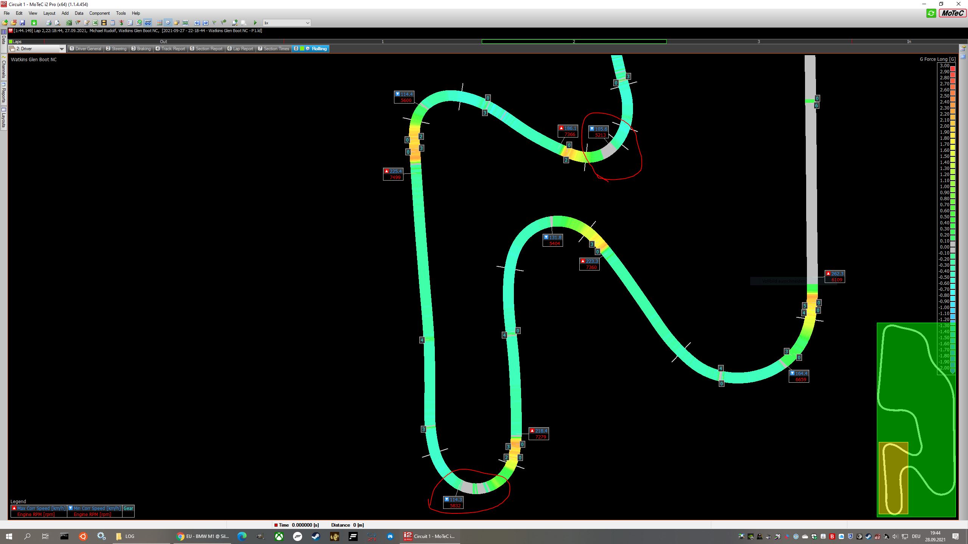Click the blue forward arrow icon
Viewport: 968px width, 544px height.
(x=205, y=23)
